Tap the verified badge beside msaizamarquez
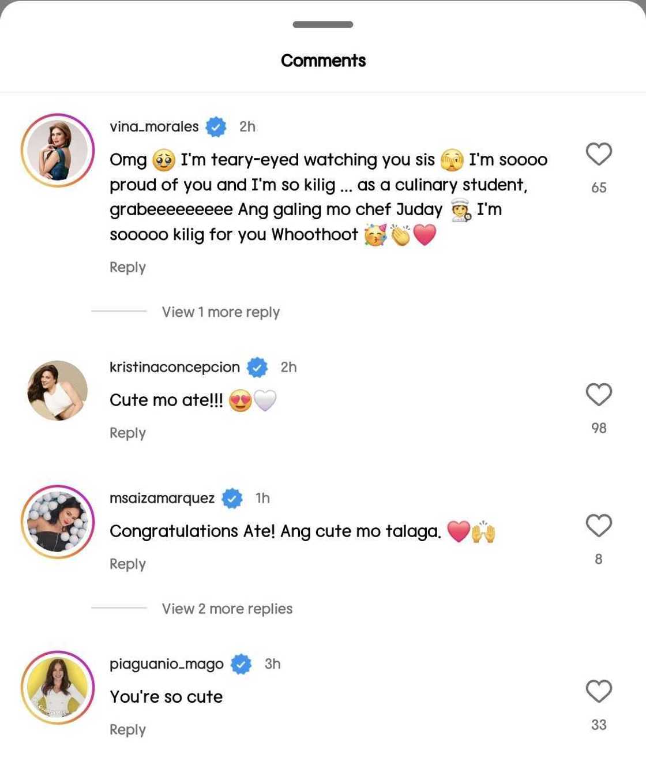Screen dimensions: 646x761 [x=232, y=498]
